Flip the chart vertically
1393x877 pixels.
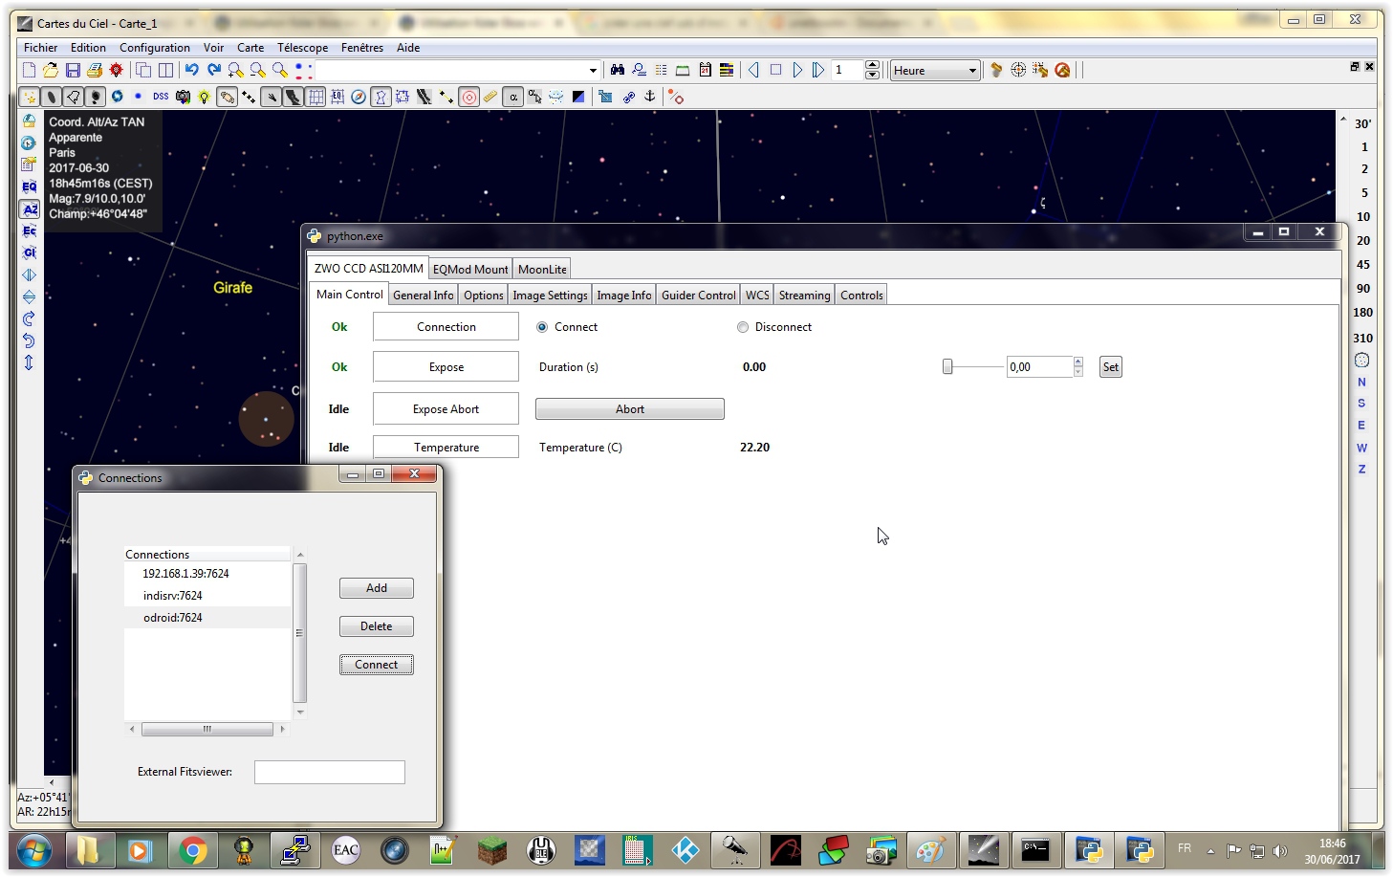[30, 296]
